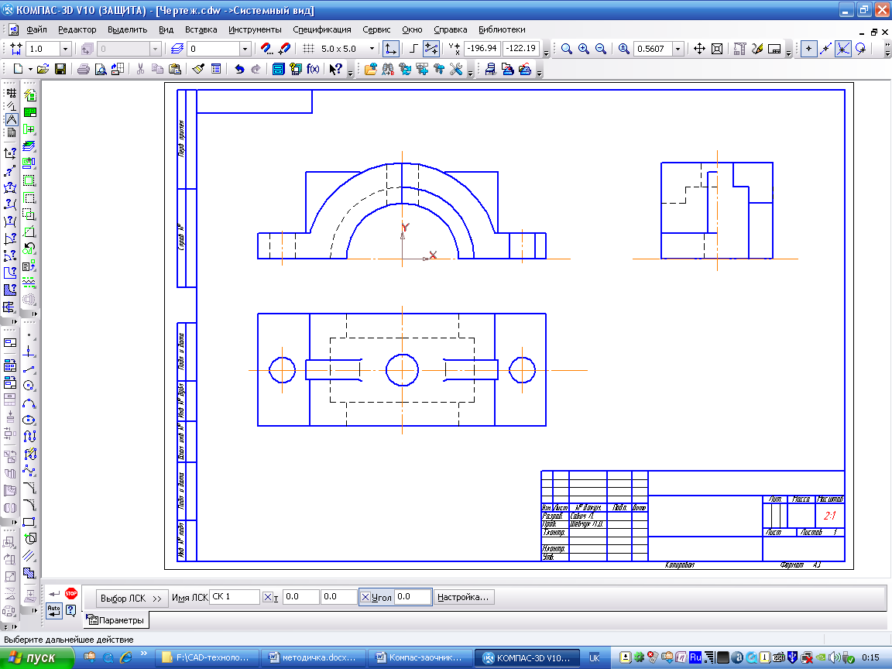
Task: Toggle the Угол lock checkbox
Action: pos(365,597)
